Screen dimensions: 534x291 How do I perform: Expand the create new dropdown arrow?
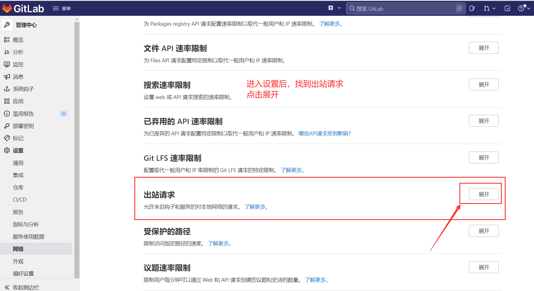click(339, 8)
